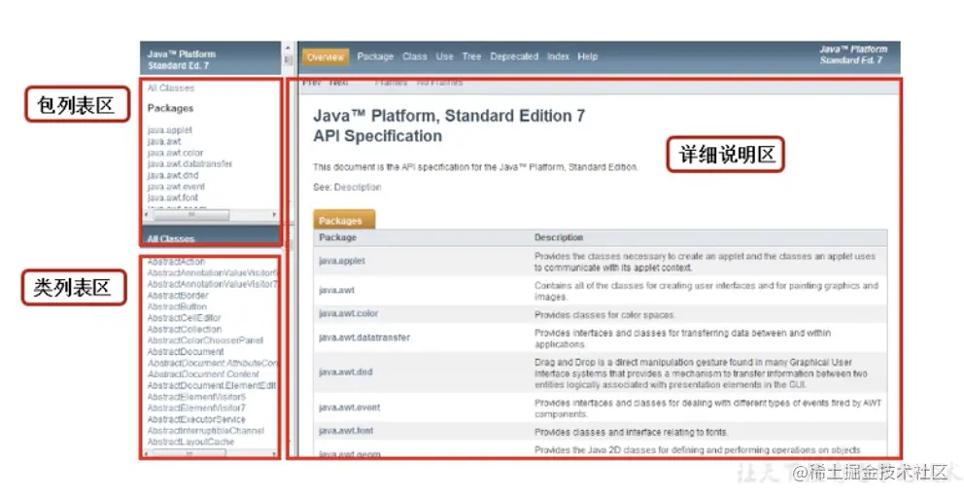Click the class list scrollbar's left arrow
The width and height of the screenshot is (964, 498).
pyautogui.click(x=147, y=453)
